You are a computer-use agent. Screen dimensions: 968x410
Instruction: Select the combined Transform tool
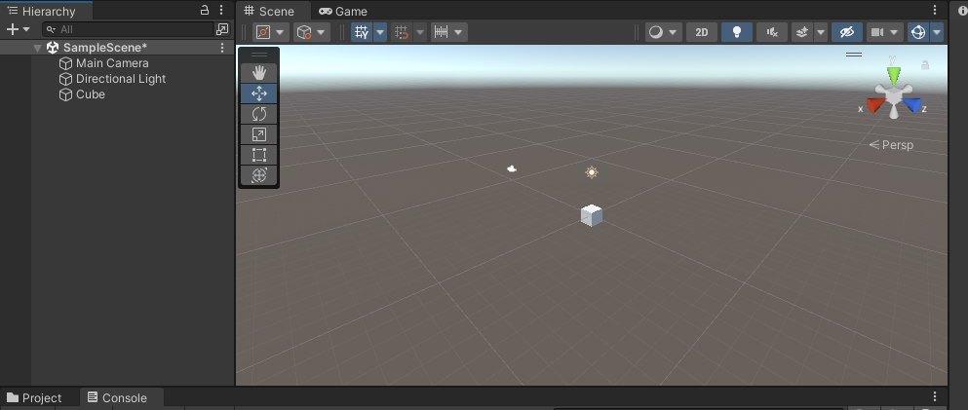click(x=258, y=175)
